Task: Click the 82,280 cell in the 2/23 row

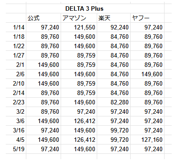Action: [114, 102]
